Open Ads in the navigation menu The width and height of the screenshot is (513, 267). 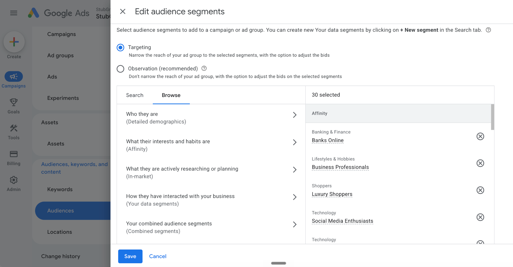point(52,77)
